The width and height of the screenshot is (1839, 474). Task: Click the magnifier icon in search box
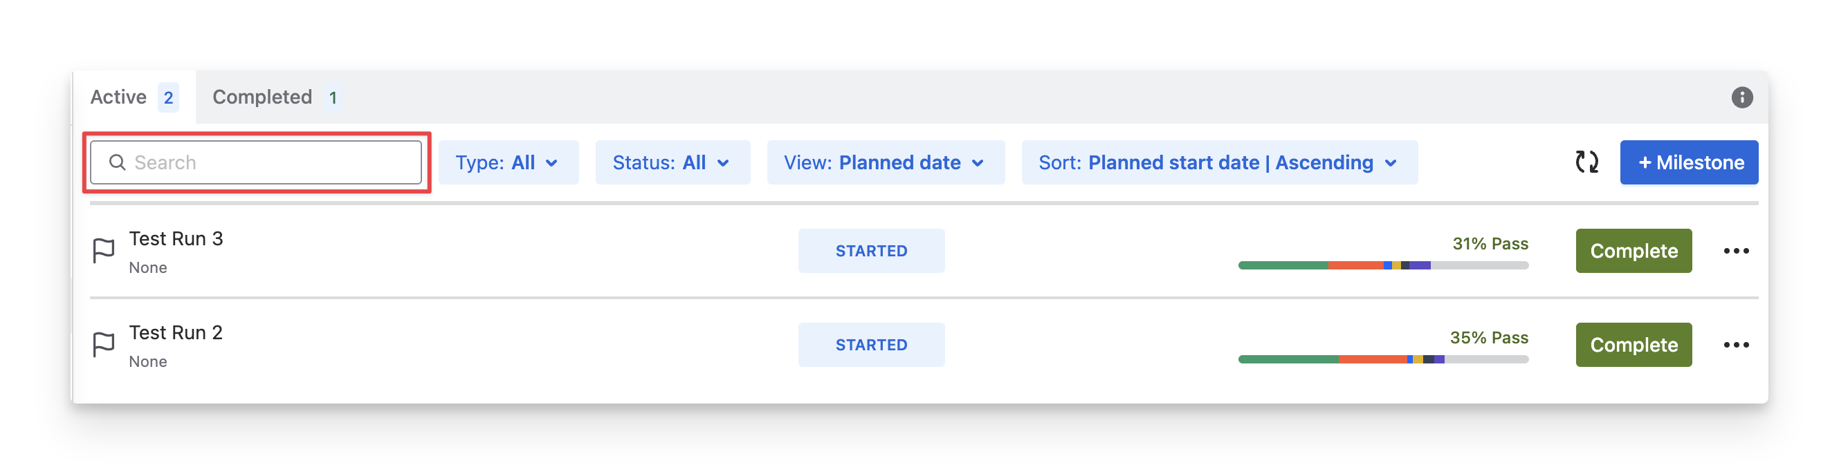pos(117,162)
